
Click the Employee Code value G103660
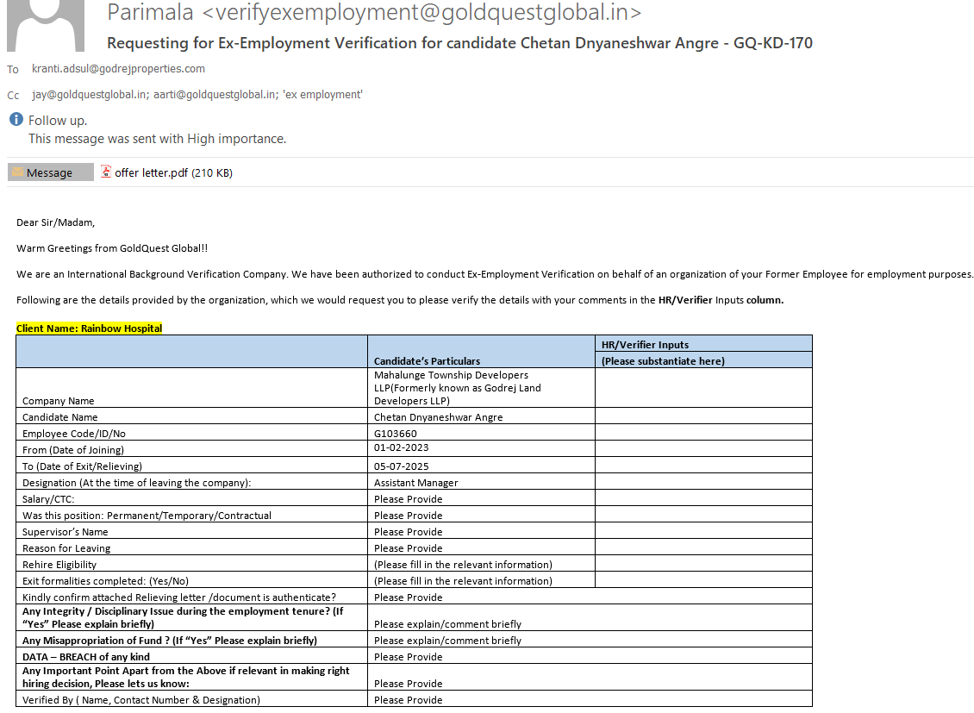point(396,434)
